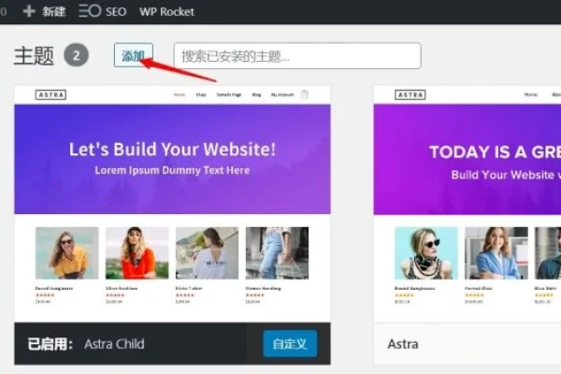Focus the installed themes search field
Image resolution: width=561 pixels, height=374 pixels.
pyautogui.click(x=297, y=55)
